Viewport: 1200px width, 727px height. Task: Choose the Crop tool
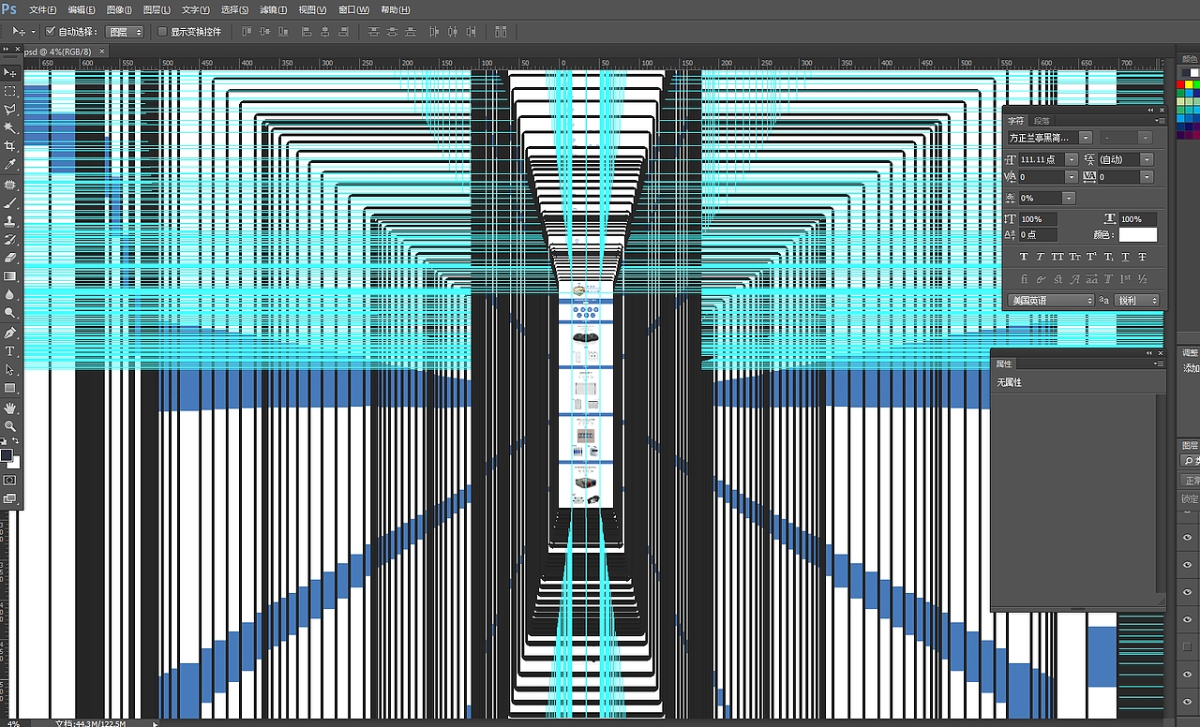10,146
